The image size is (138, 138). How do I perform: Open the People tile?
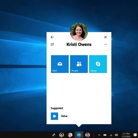tap(79, 64)
